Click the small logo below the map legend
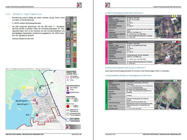Viewport: 187px width, 140px height. pos(67,127)
